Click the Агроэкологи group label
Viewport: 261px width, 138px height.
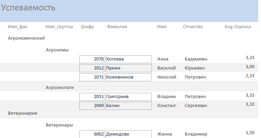tap(60, 88)
